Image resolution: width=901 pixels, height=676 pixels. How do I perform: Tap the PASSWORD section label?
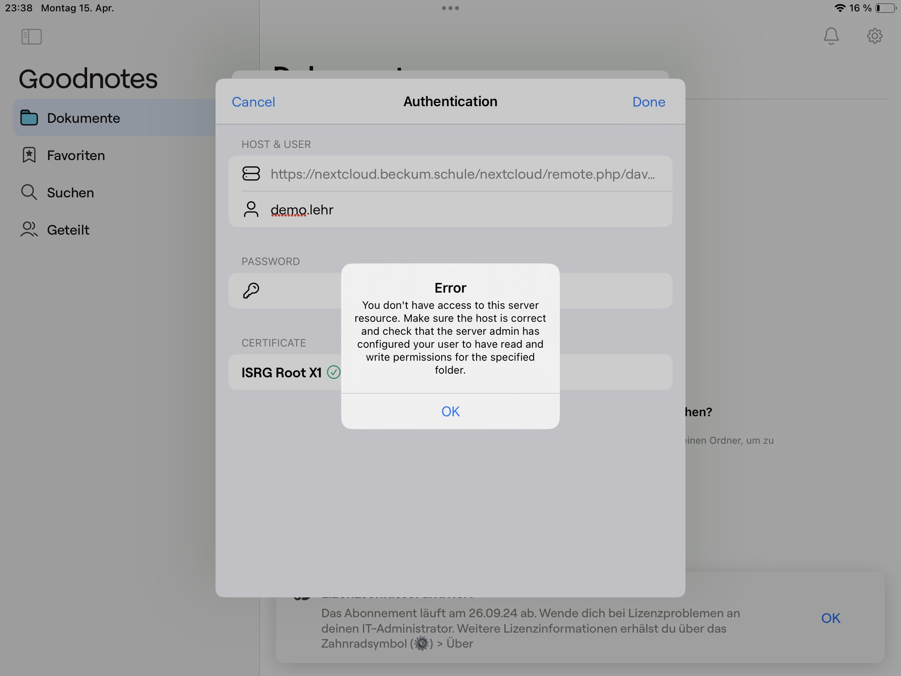pos(271,261)
